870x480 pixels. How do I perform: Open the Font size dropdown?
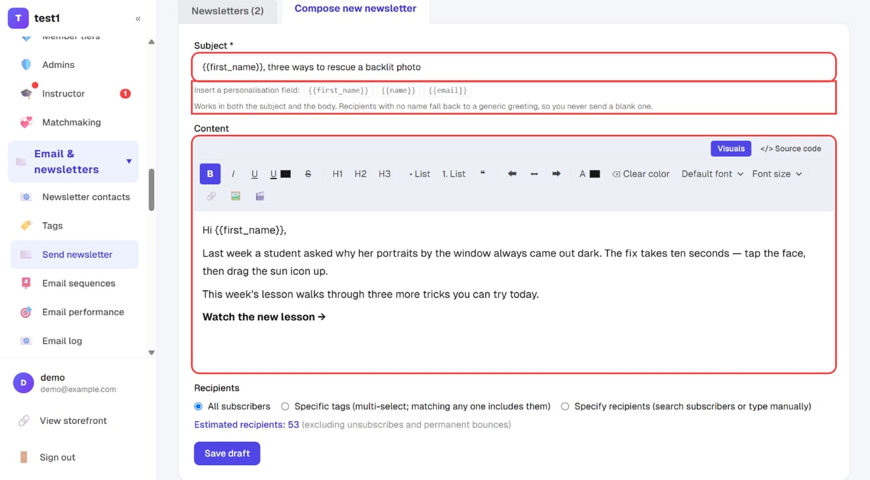[x=777, y=174]
